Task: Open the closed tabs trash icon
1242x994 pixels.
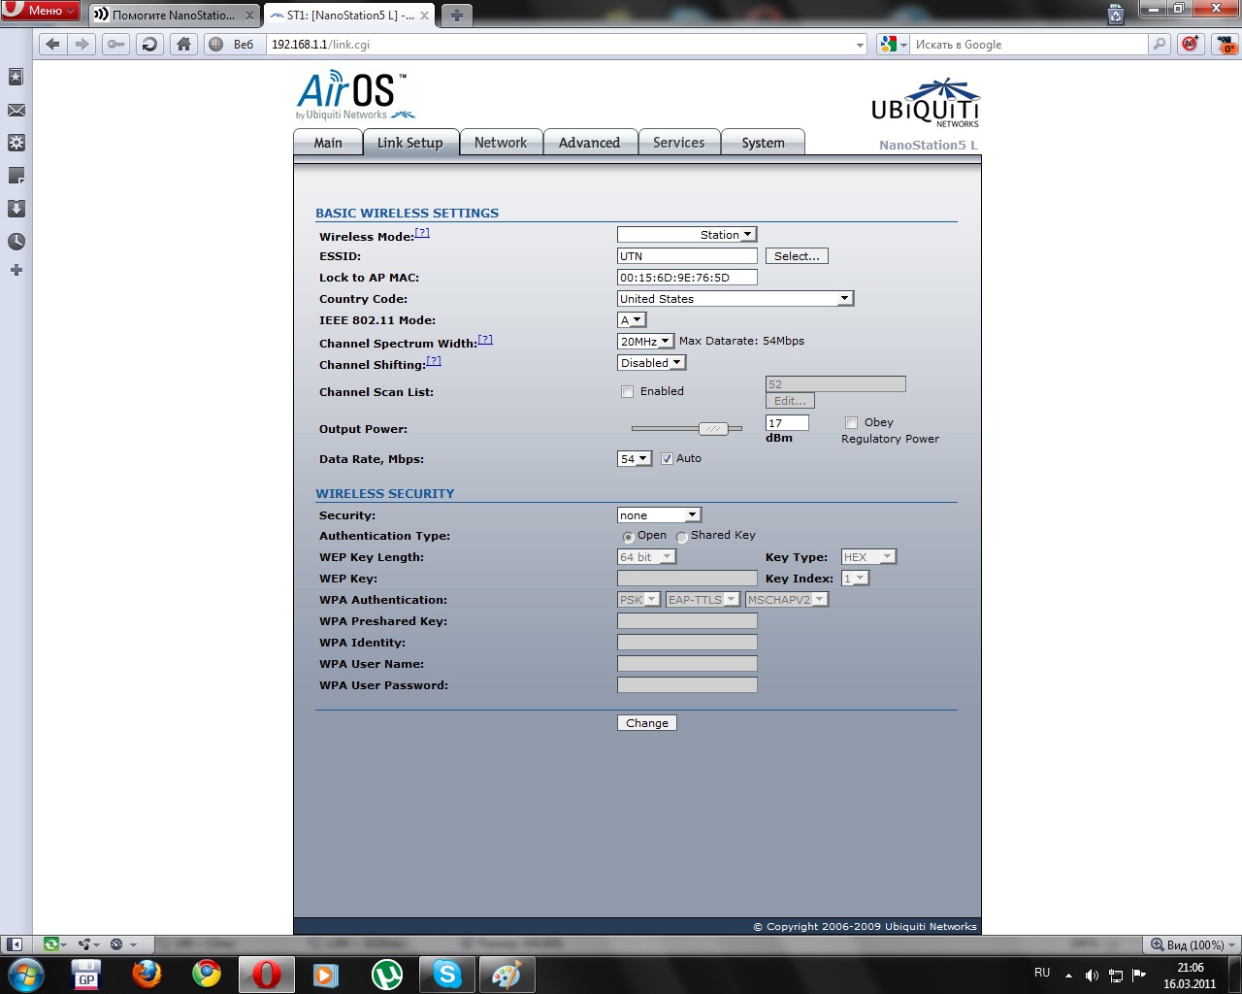Action: tap(1116, 15)
